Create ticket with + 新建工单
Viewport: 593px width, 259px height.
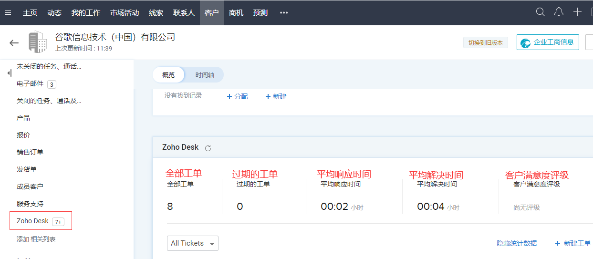(x=572, y=243)
